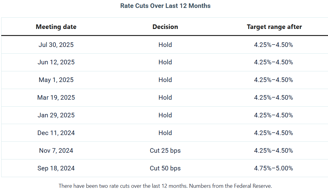Click the footnote about two rate cuts
328x189 pixels.
(165, 186)
